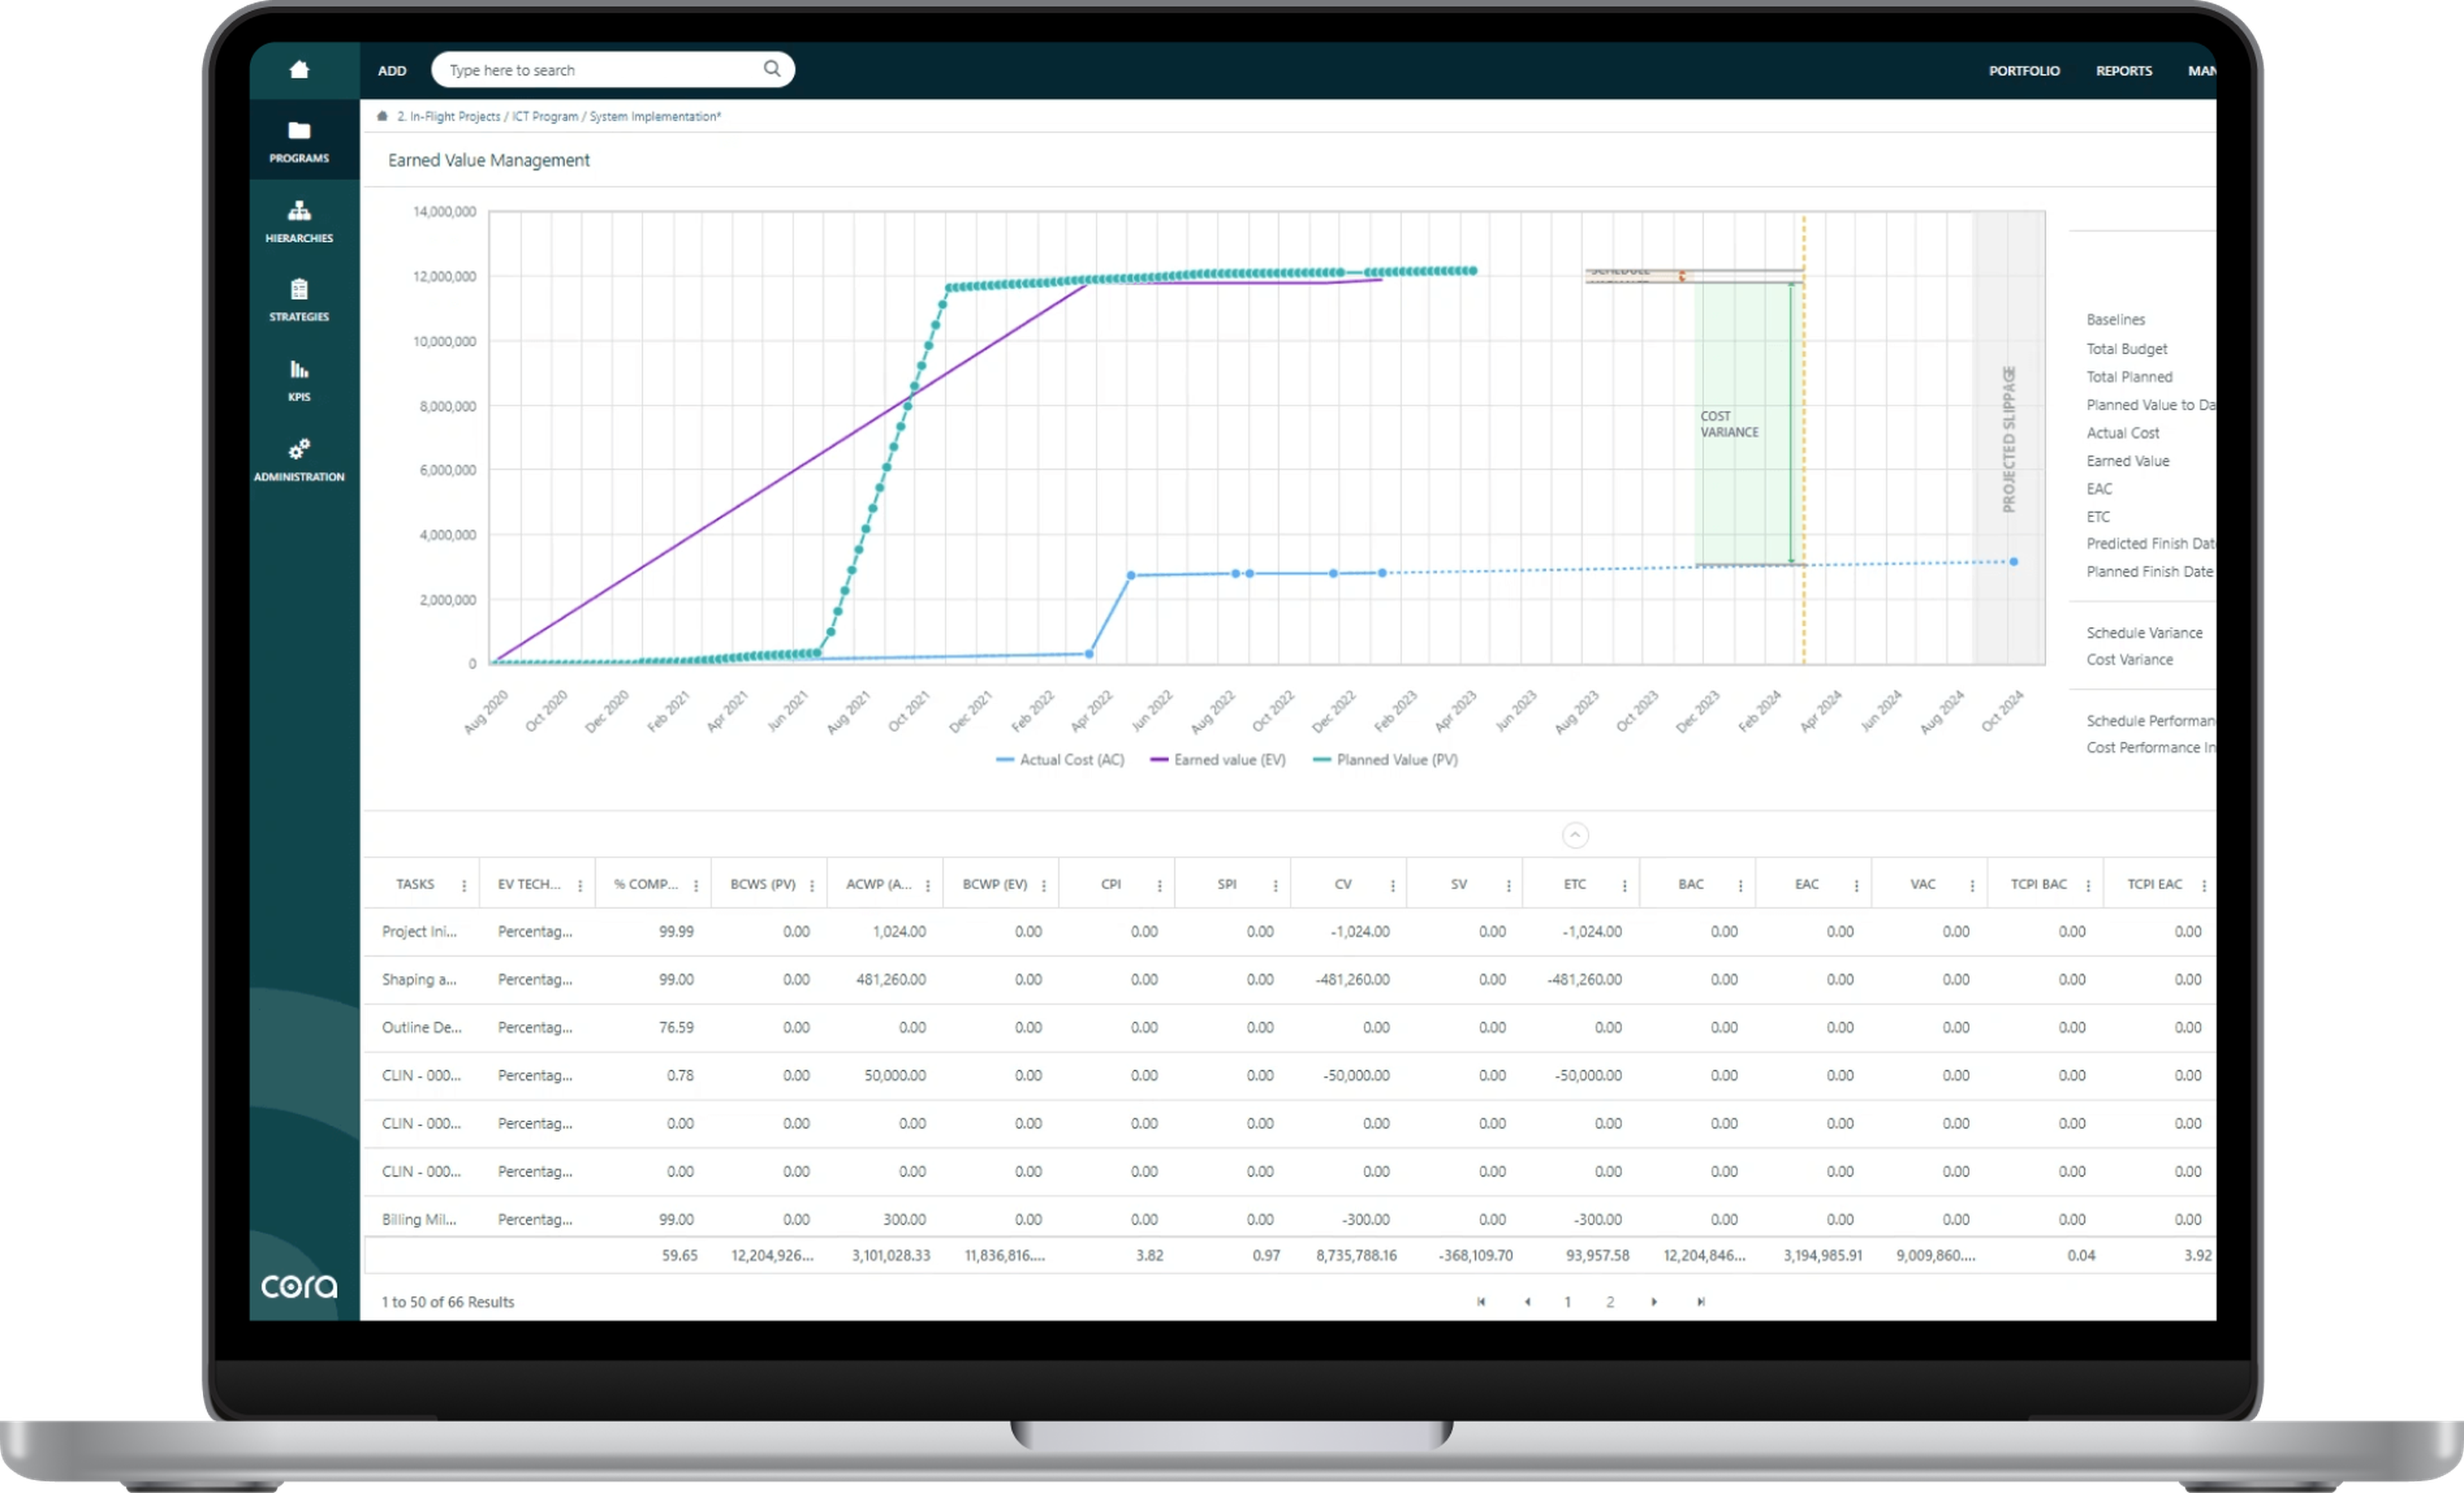Screen dimensions: 2464x1493
Task: Go to last results page
Action: pyautogui.click(x=1700, y=1302)
